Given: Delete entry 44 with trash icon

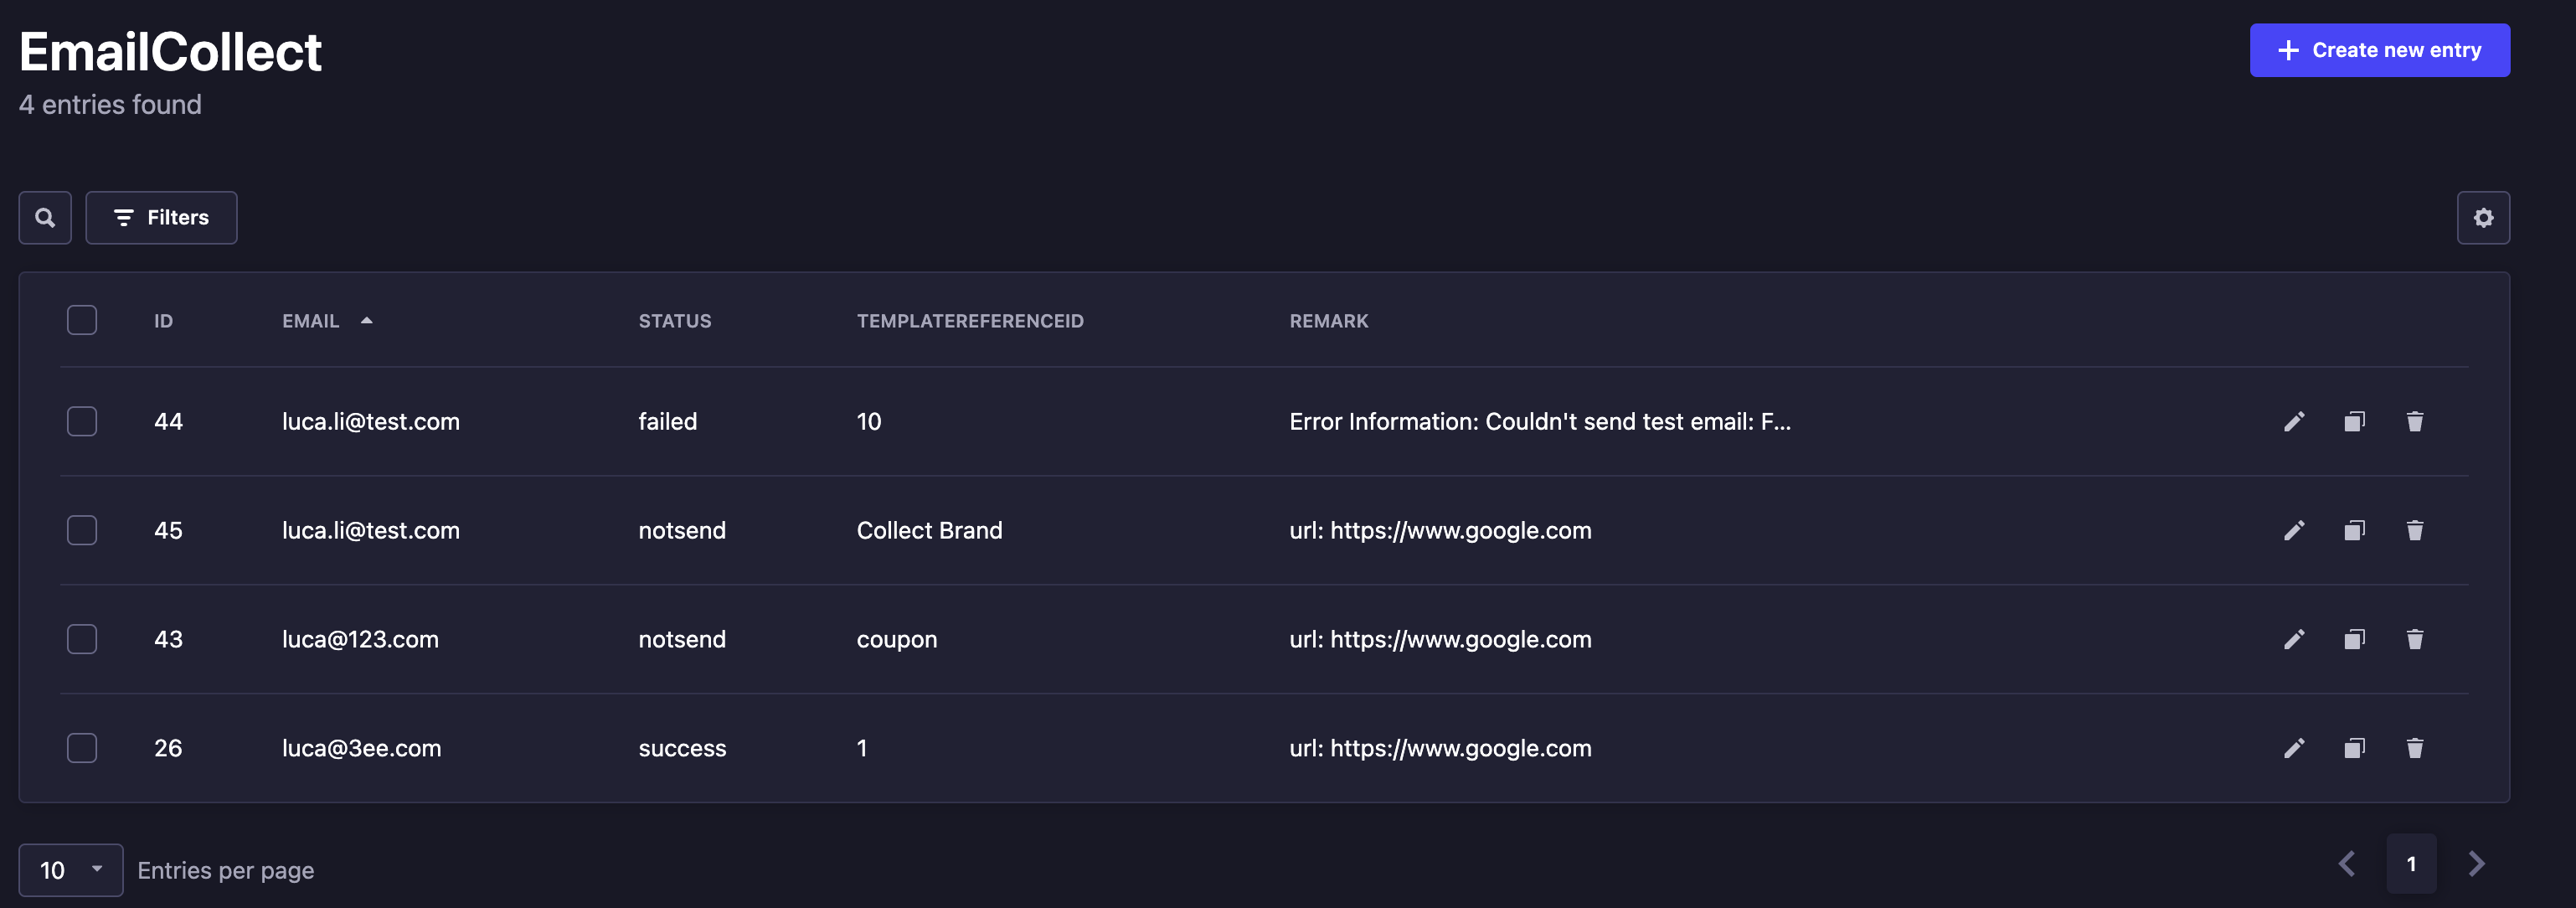Looking at the screenshot, I should [2414, 421].
